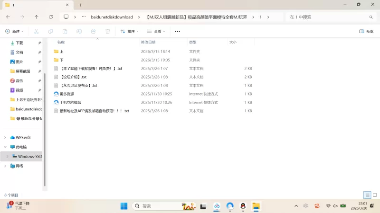The width and height of the screenshot is (380, 213).
Task: Open a new tab with the plus button
Action: [80, 5]
